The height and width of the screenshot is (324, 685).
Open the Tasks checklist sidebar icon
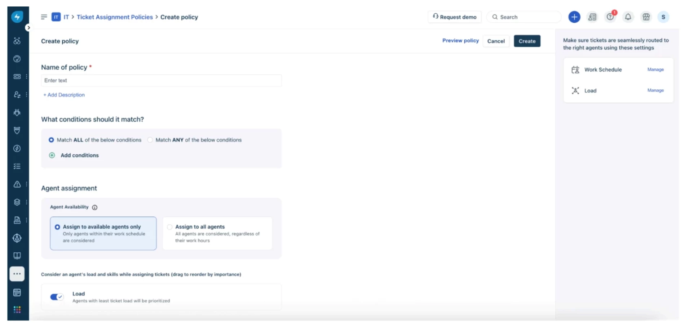(17, 166)
